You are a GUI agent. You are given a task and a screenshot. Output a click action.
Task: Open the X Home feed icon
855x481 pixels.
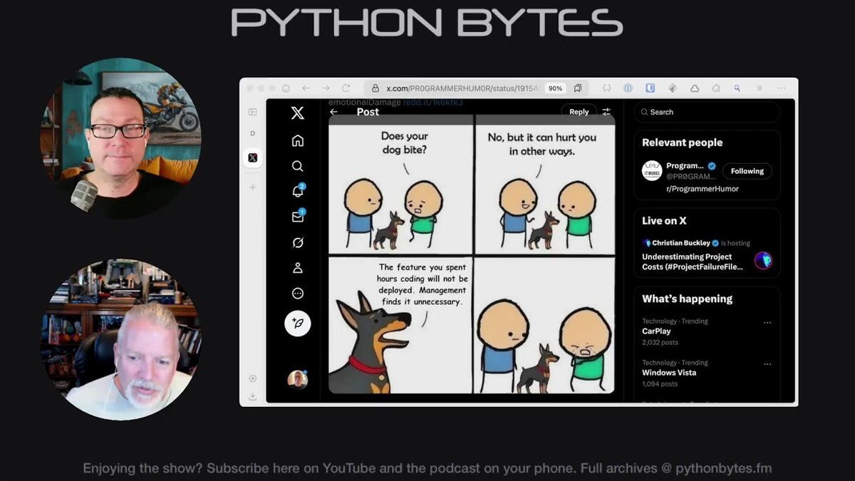click(x=298, y=140)
